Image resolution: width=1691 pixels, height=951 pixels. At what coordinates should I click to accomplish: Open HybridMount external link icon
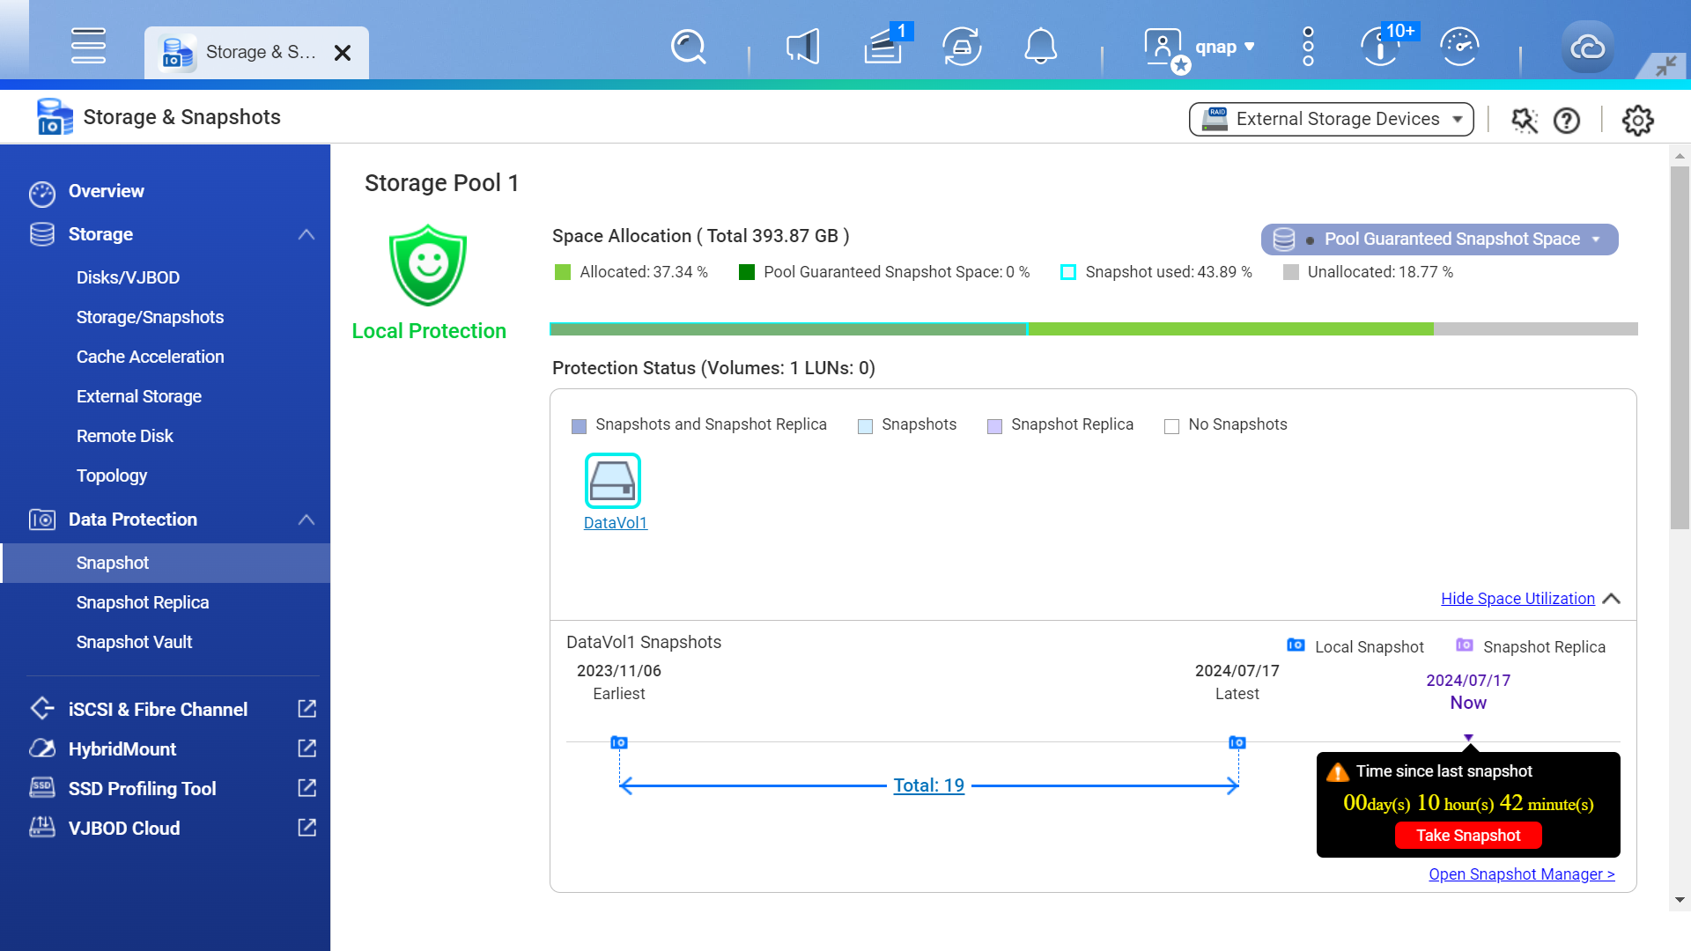click(x=307, y=748)
